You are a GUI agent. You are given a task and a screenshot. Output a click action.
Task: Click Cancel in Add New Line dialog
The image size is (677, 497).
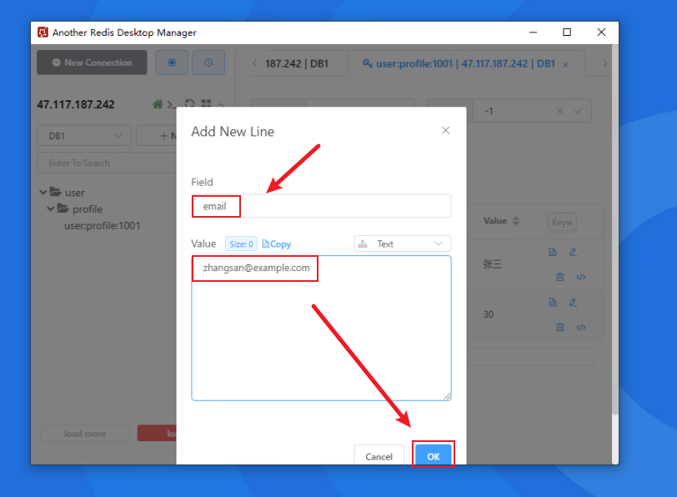coord(379,455)
